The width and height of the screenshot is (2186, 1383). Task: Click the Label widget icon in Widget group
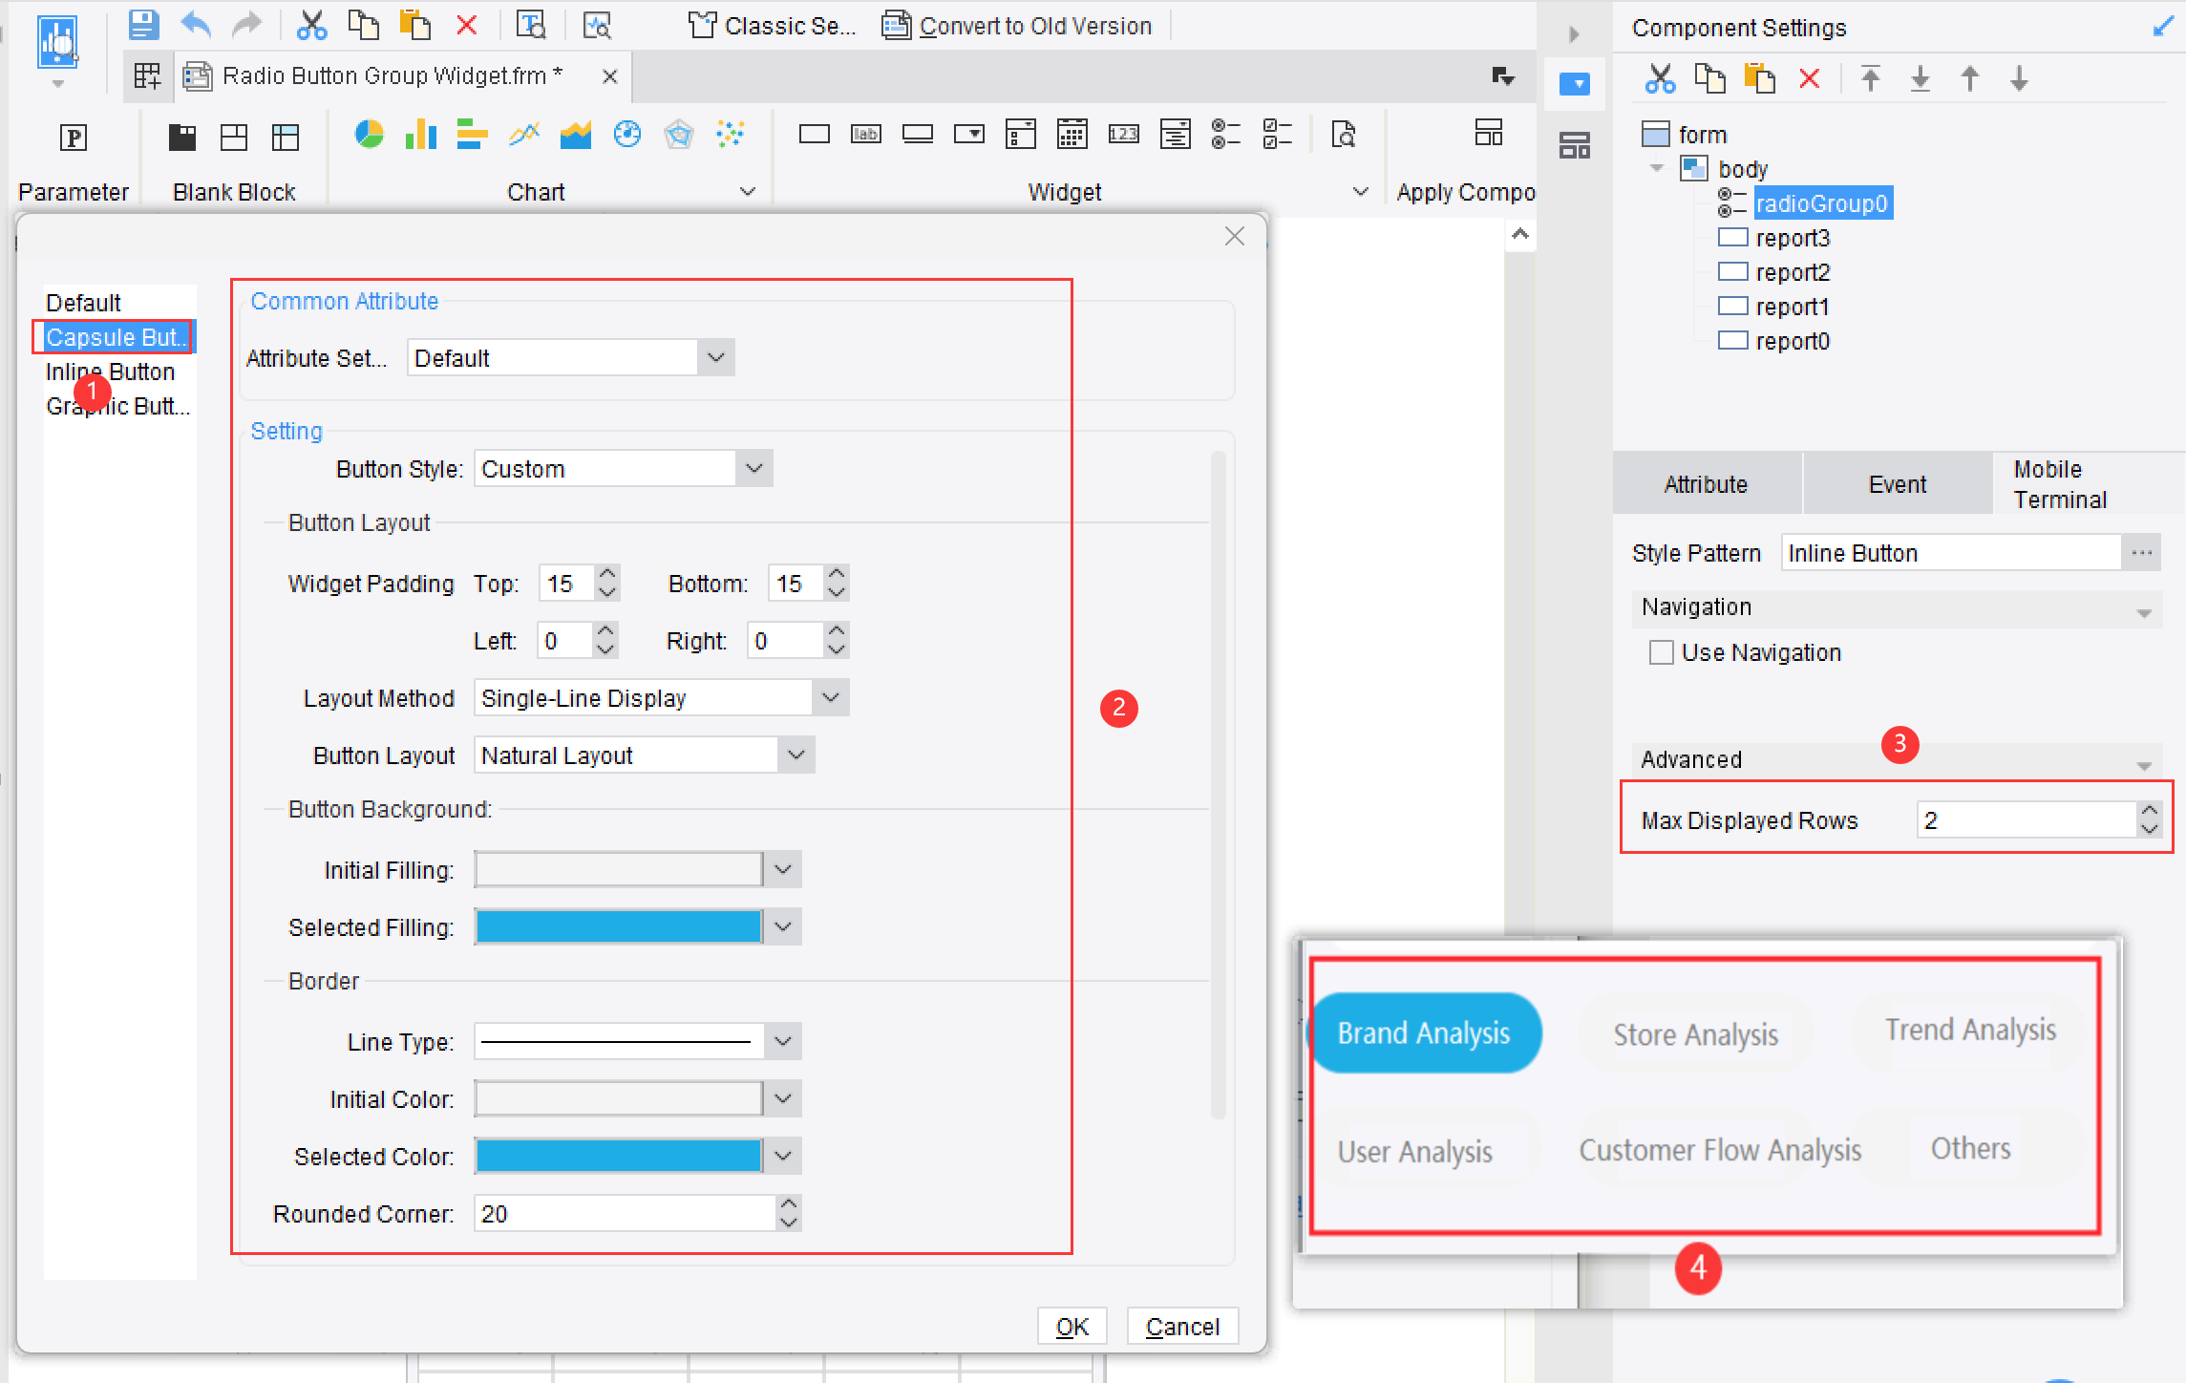pyautogui.click(x=866, y=135)
